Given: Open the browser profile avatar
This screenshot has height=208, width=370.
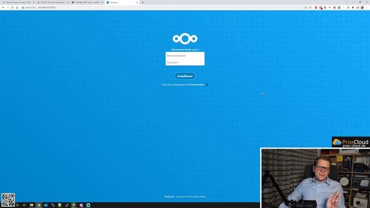Looking at the screenshot, I should 362,8.
